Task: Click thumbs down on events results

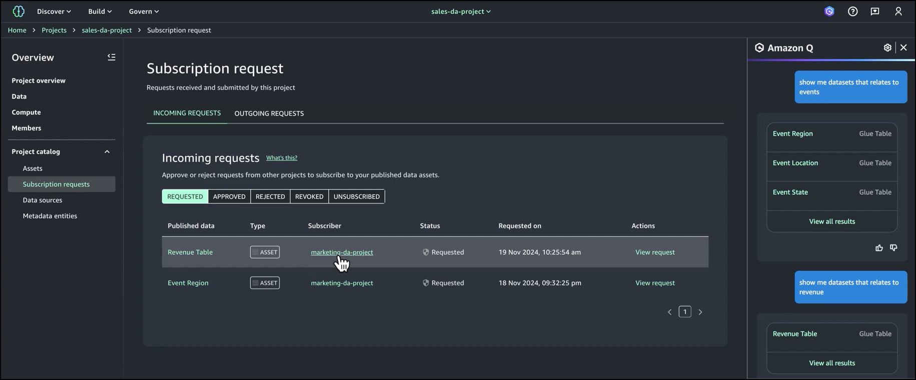Action: pos(893,248)
